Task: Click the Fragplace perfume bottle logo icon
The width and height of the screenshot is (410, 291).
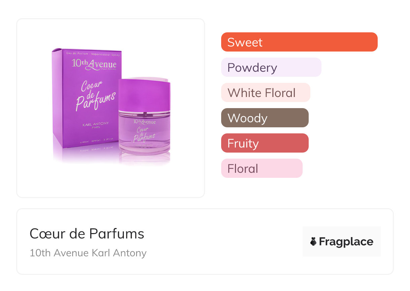Action: tap(313, 241)
